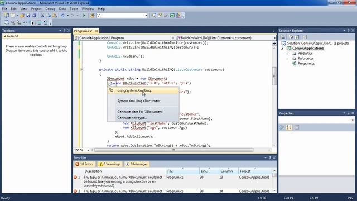Click the Categorized icon in Properties panel
Viewport: 357px width, 201px height.
282,127
